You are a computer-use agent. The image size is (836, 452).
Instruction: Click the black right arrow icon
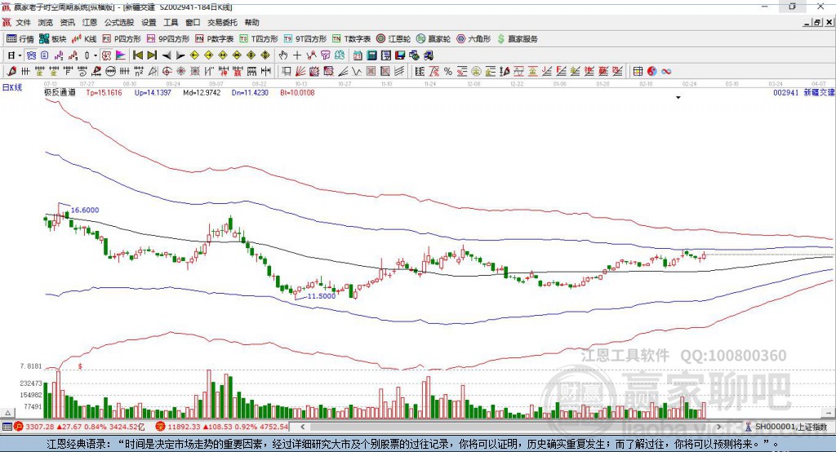pyautogui.click(x=180, y=55)
